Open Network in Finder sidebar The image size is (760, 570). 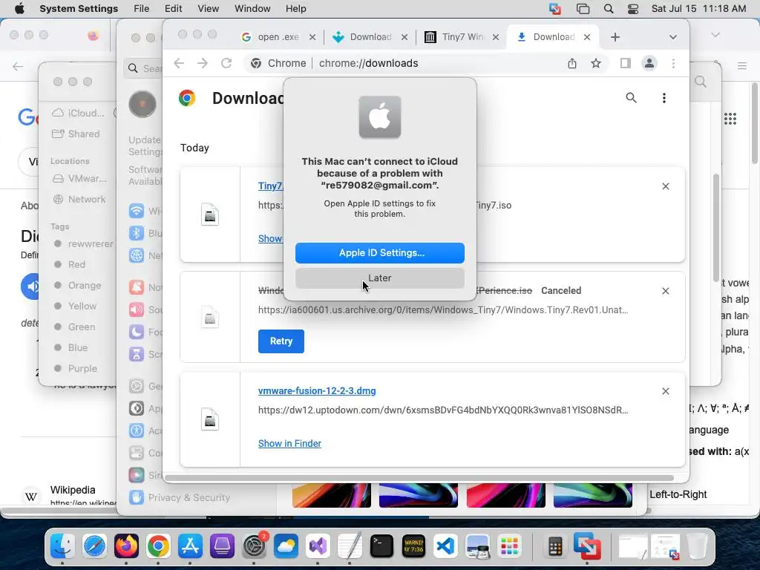coord(86,199)
